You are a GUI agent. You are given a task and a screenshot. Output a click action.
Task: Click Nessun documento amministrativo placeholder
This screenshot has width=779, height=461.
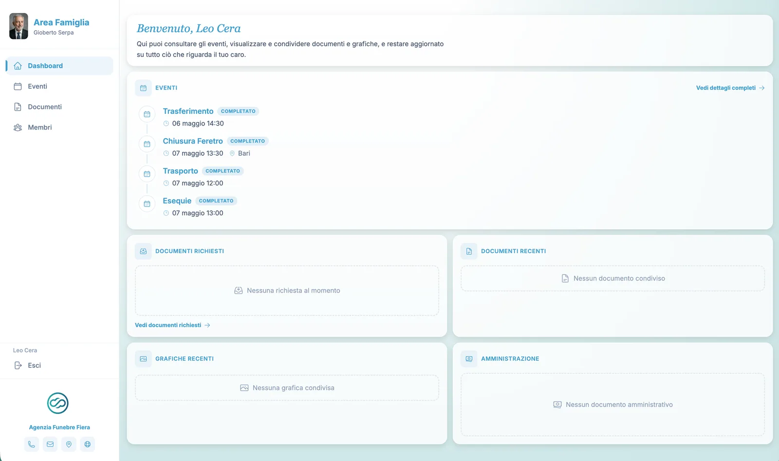[612, 405]
